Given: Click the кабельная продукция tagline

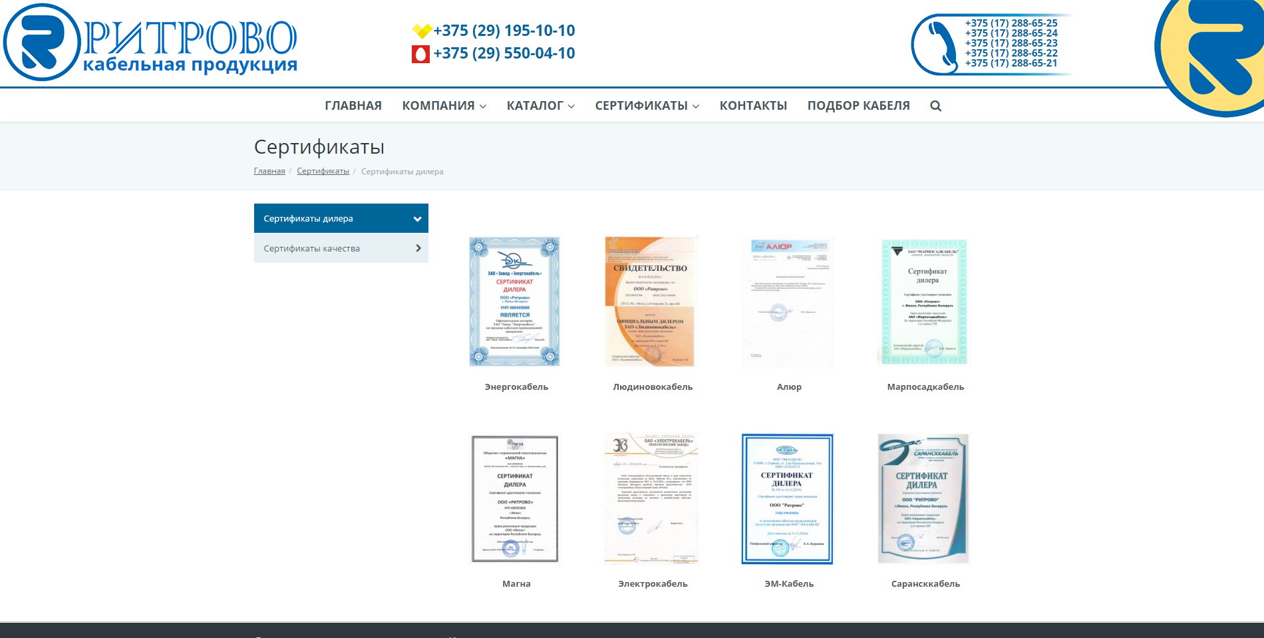Looking at the screenshot, I should click(190, 65).
